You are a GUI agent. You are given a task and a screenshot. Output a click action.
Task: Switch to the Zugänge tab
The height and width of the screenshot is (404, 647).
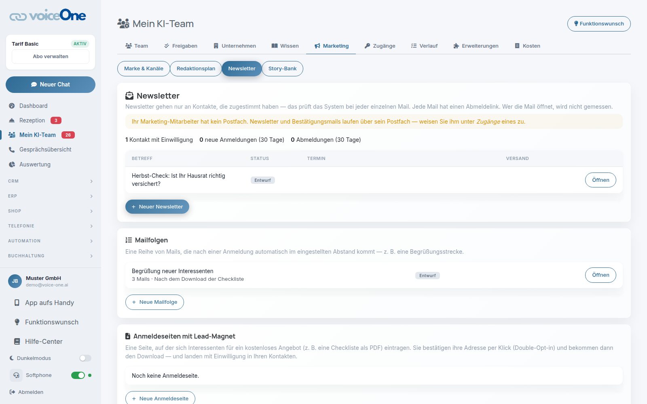(x=380, y=46)
